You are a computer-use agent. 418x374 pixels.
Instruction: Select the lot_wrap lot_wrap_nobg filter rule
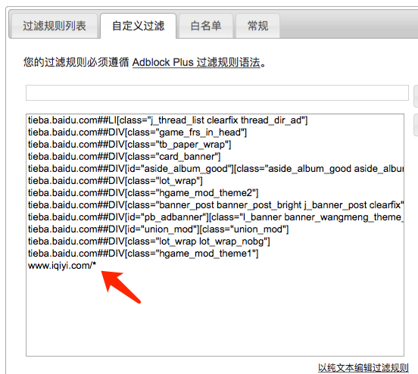[x=148, y=242]
